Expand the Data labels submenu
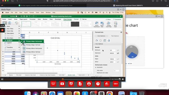This screenshot has width=169, height=95. coord(12,34)
